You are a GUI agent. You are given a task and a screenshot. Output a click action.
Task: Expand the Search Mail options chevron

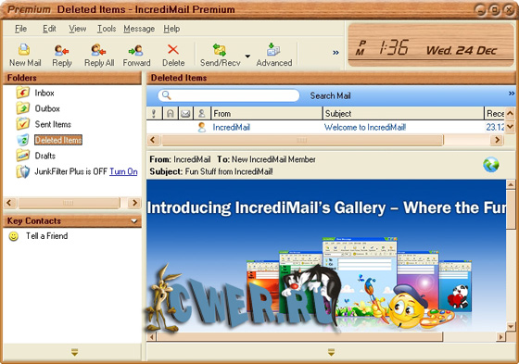512,94
